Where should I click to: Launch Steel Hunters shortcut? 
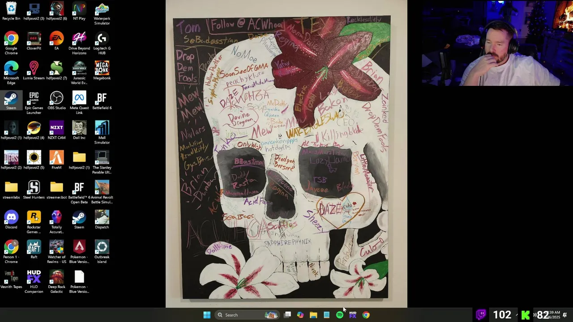pos(34,191)
